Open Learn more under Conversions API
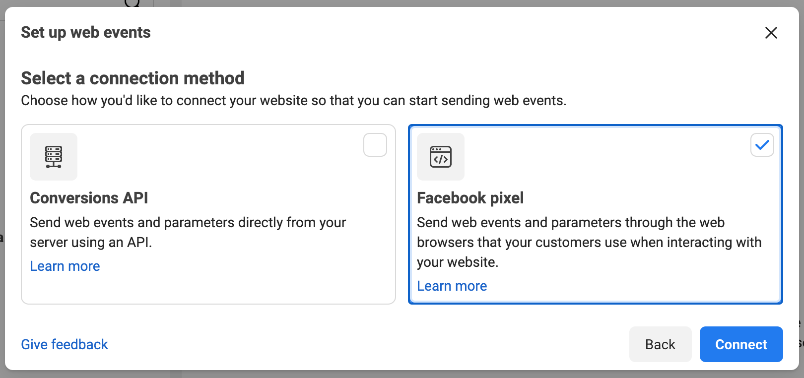The height and width of the screenshot is (378, 804). click(x=65, y=266)
